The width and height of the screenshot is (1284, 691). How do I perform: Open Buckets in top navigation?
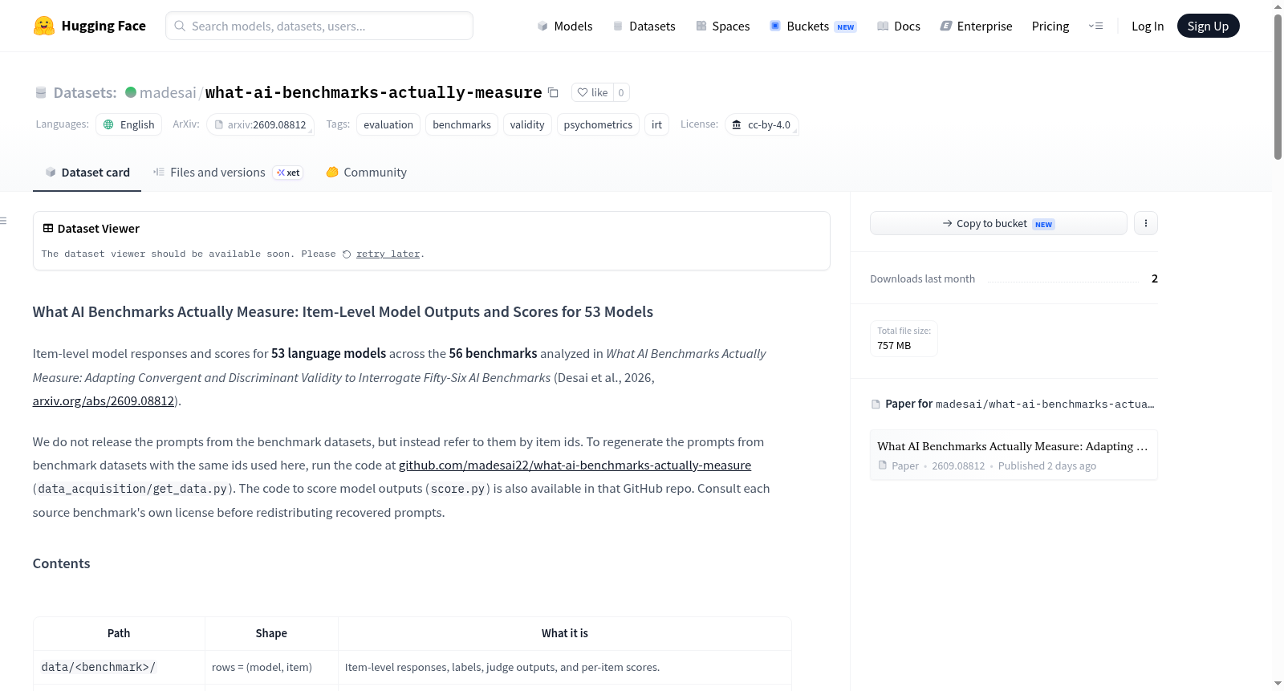(813, 26)
